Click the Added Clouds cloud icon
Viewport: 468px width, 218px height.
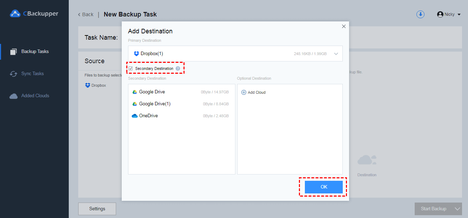tap(13, 96)
